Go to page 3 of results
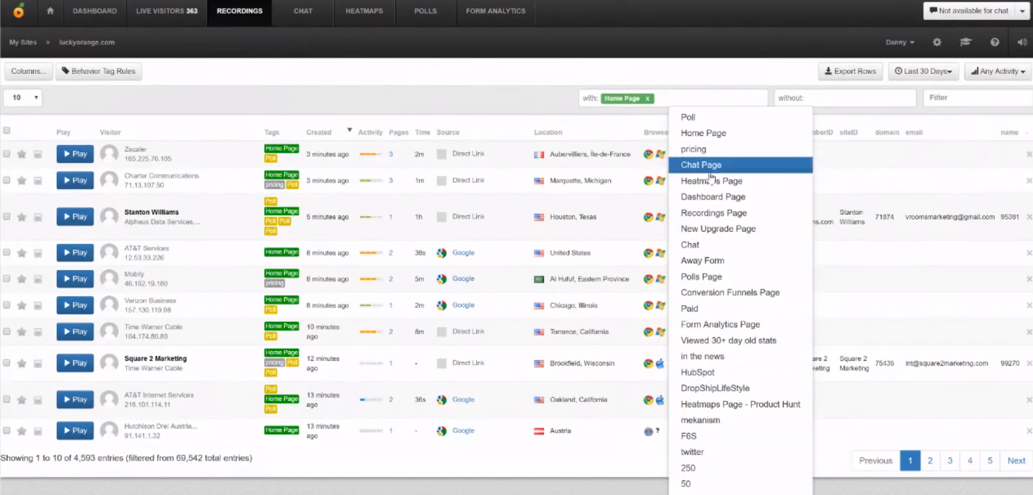1033x495 pixels. coord(950,461)
